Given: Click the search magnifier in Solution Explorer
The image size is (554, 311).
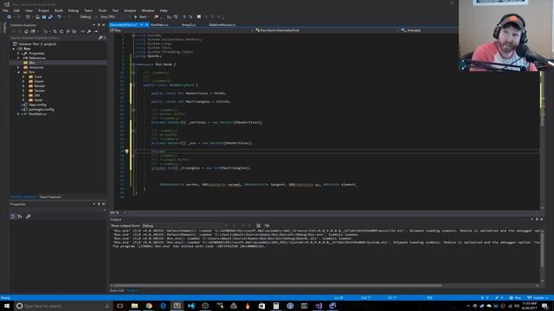Looking at the screenshot, I should tap(100, 38).
